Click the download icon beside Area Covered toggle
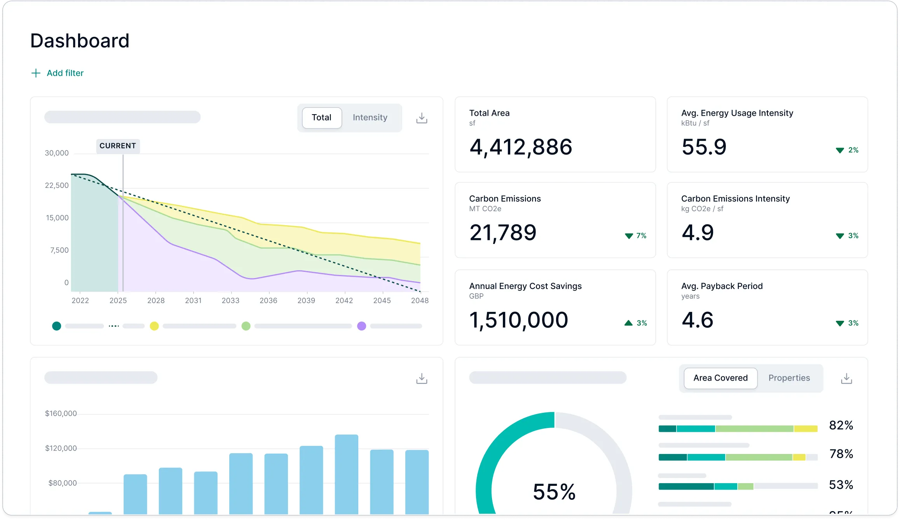The width and height of the screenshot is (900, 520). click(x=846, y=377)
